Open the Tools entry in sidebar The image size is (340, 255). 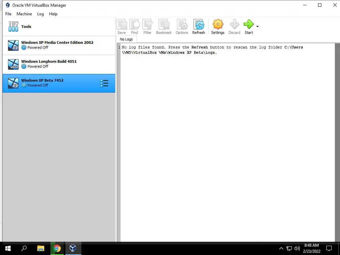point(59,27)
